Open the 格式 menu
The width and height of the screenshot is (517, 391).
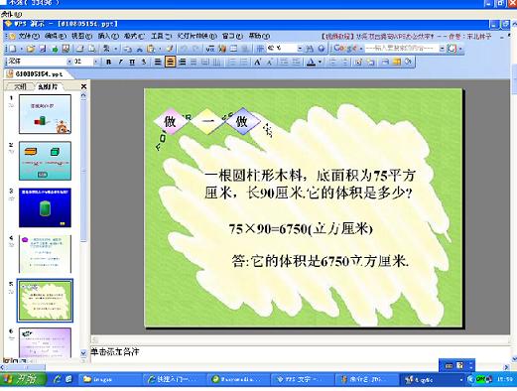click(134, 36)
